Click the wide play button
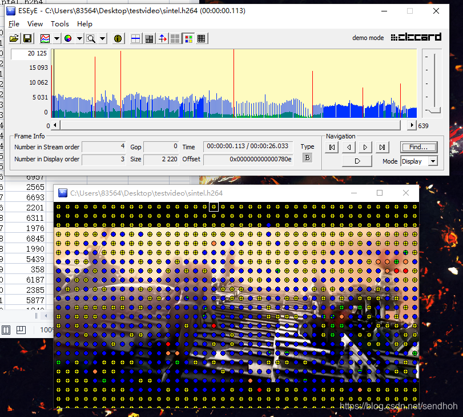The height and width of the screenshot is (417, 463). (x=357, y=161)
